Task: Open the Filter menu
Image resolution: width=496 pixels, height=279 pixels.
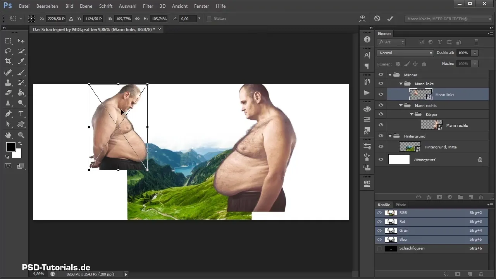Action: pos(148,6)
